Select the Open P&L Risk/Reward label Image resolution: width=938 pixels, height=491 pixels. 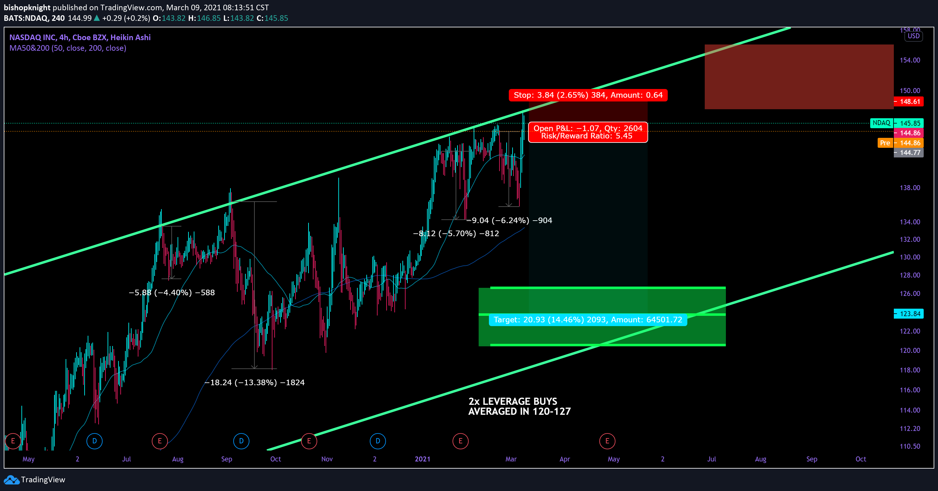point(588,132)
